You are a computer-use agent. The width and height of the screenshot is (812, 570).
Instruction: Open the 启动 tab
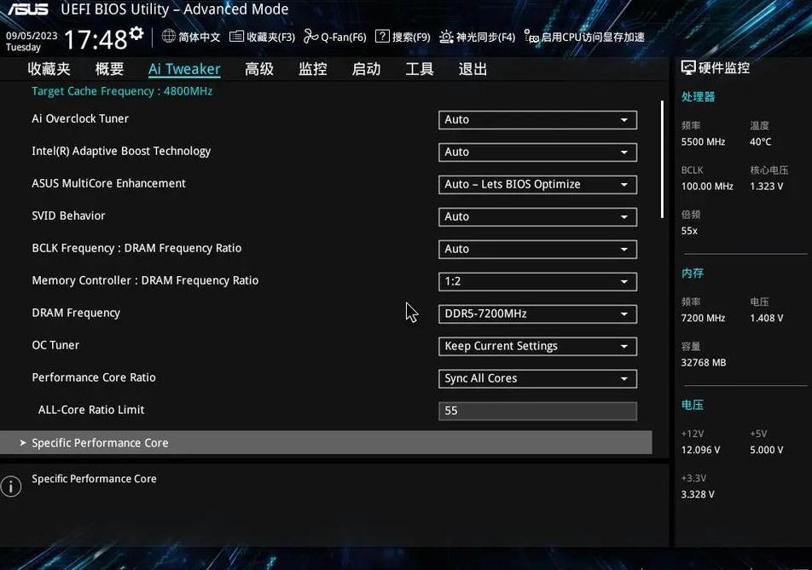click(x=366, y=69)
